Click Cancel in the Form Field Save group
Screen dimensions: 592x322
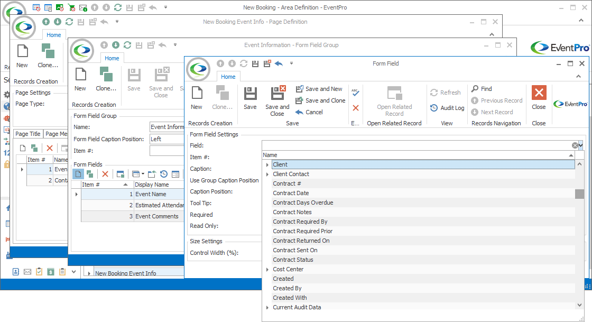[x=309, y=112]
